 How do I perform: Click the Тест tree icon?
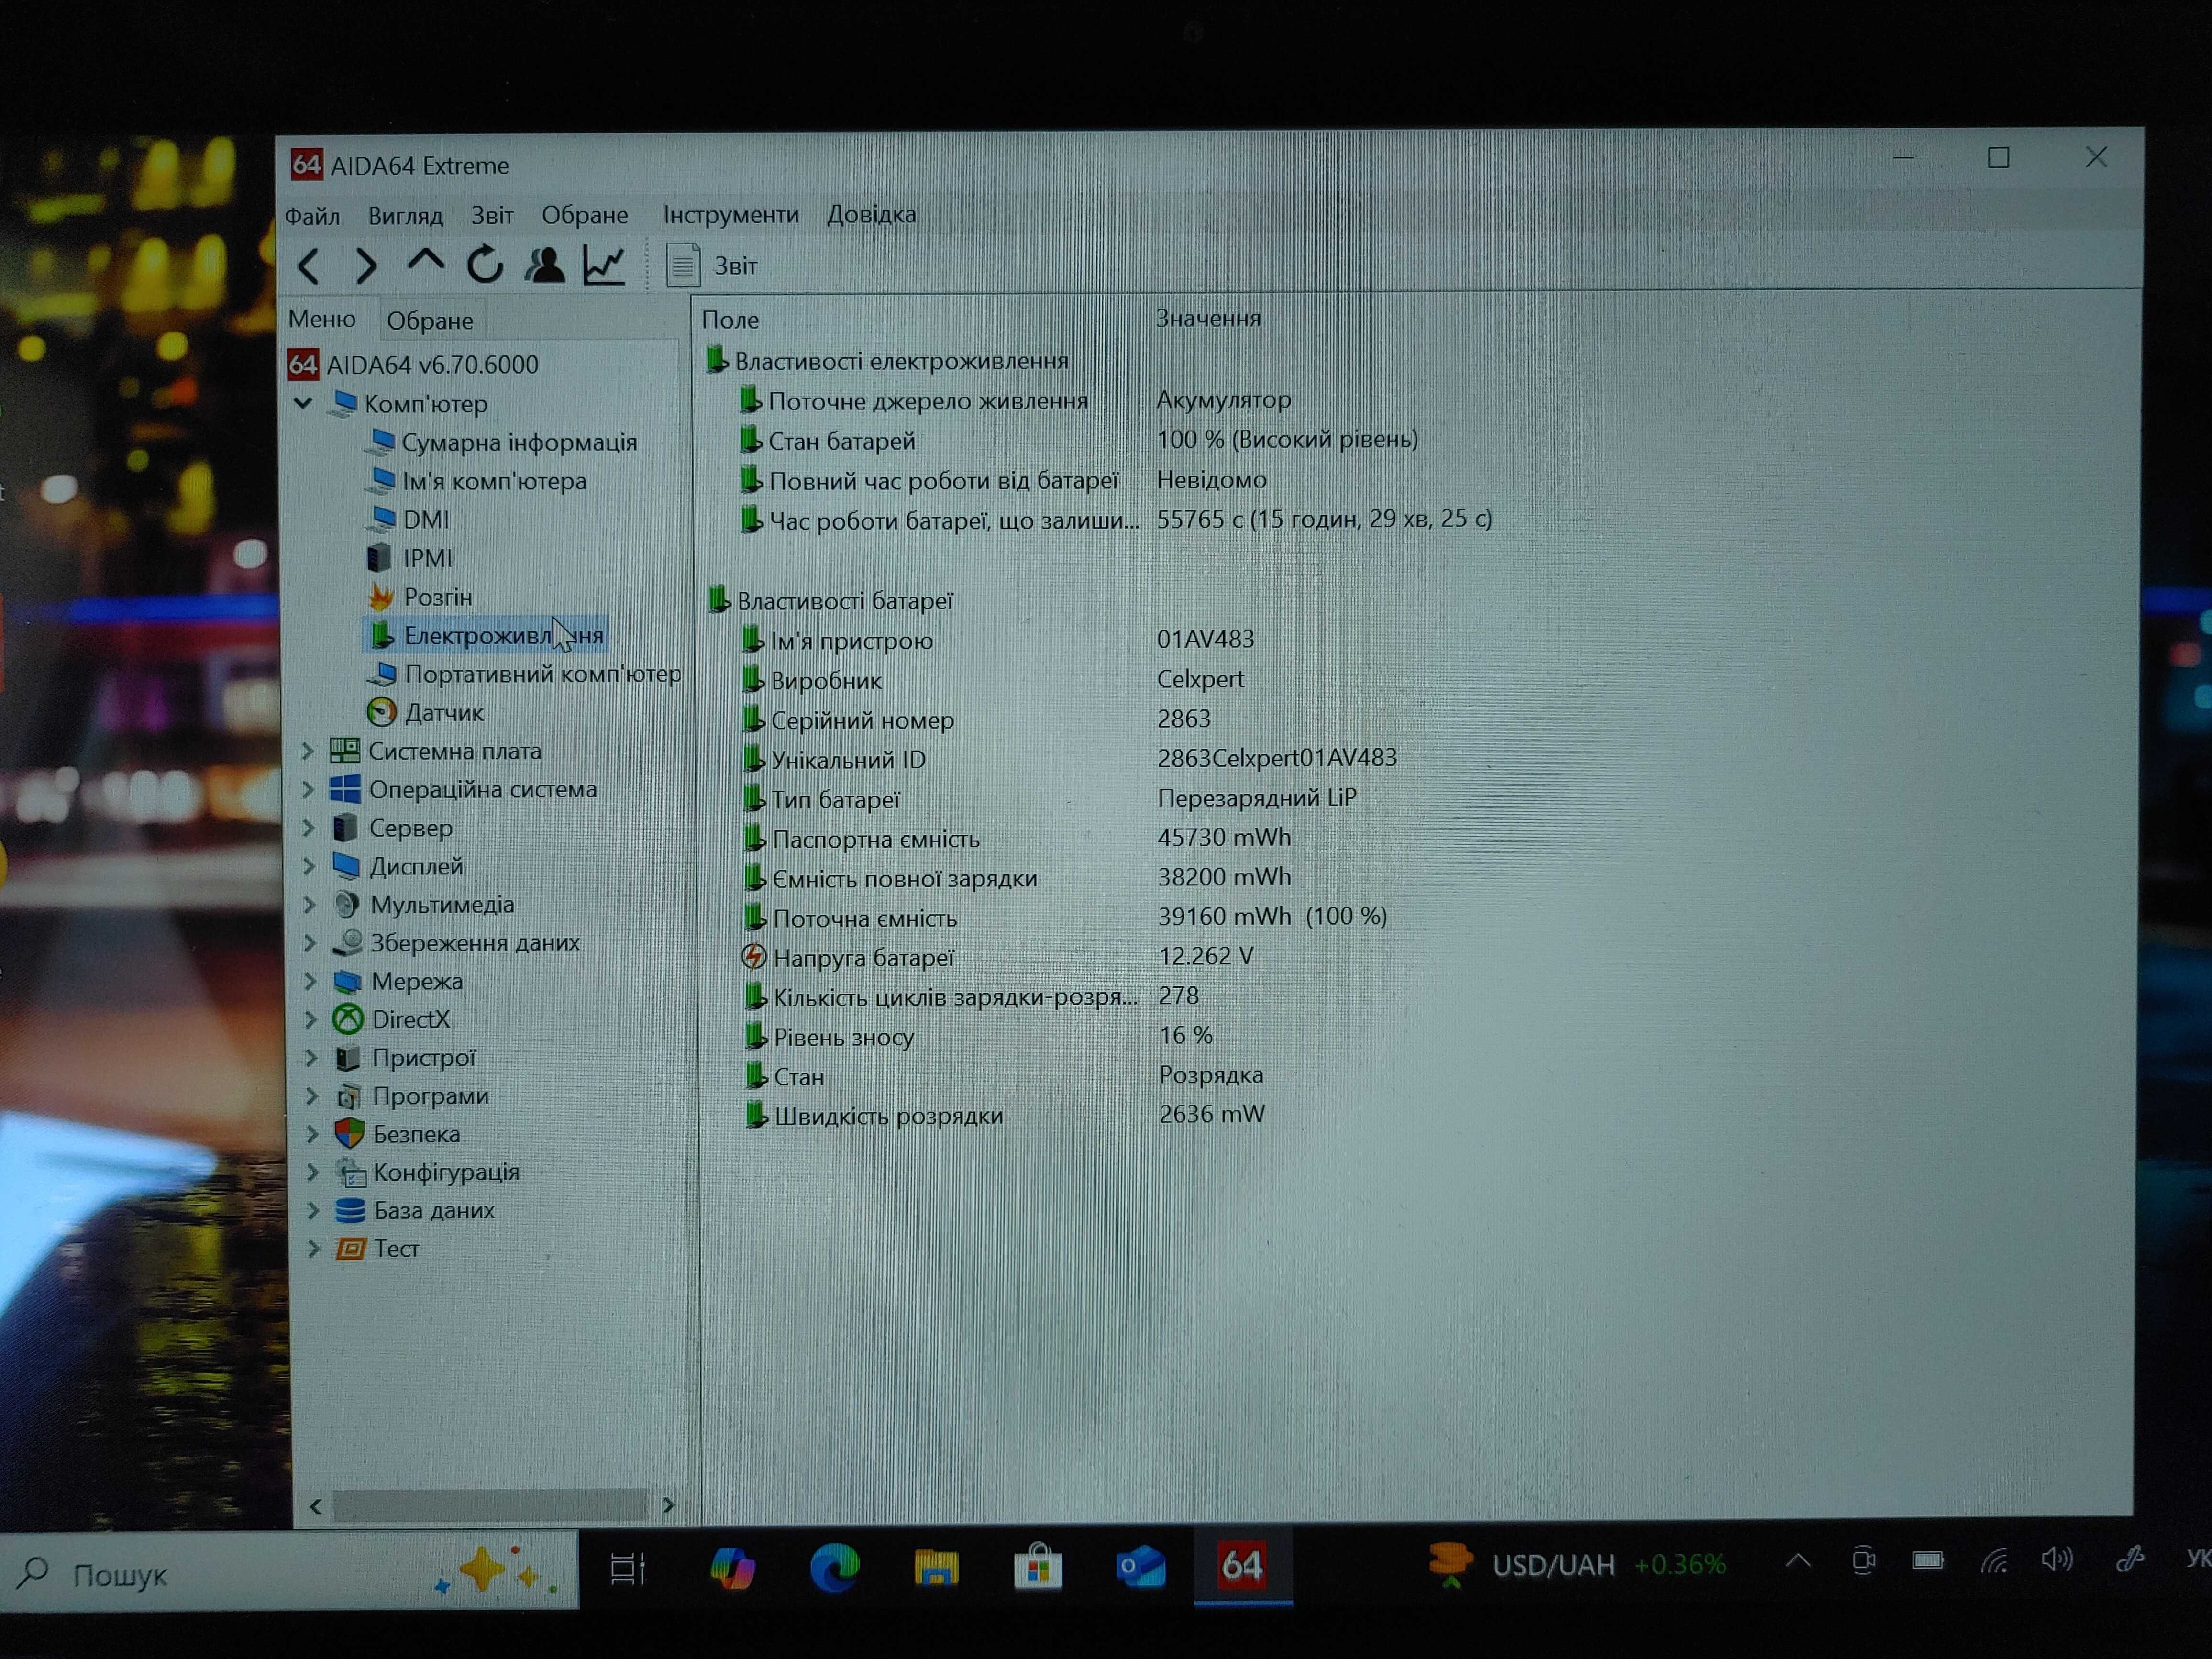tap(351, 1249)
